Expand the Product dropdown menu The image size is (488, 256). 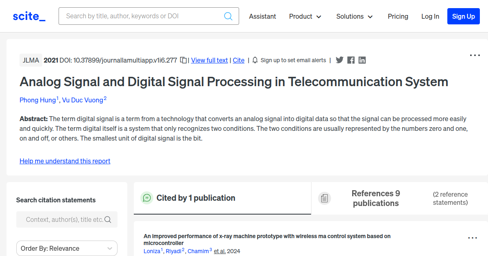305,16
